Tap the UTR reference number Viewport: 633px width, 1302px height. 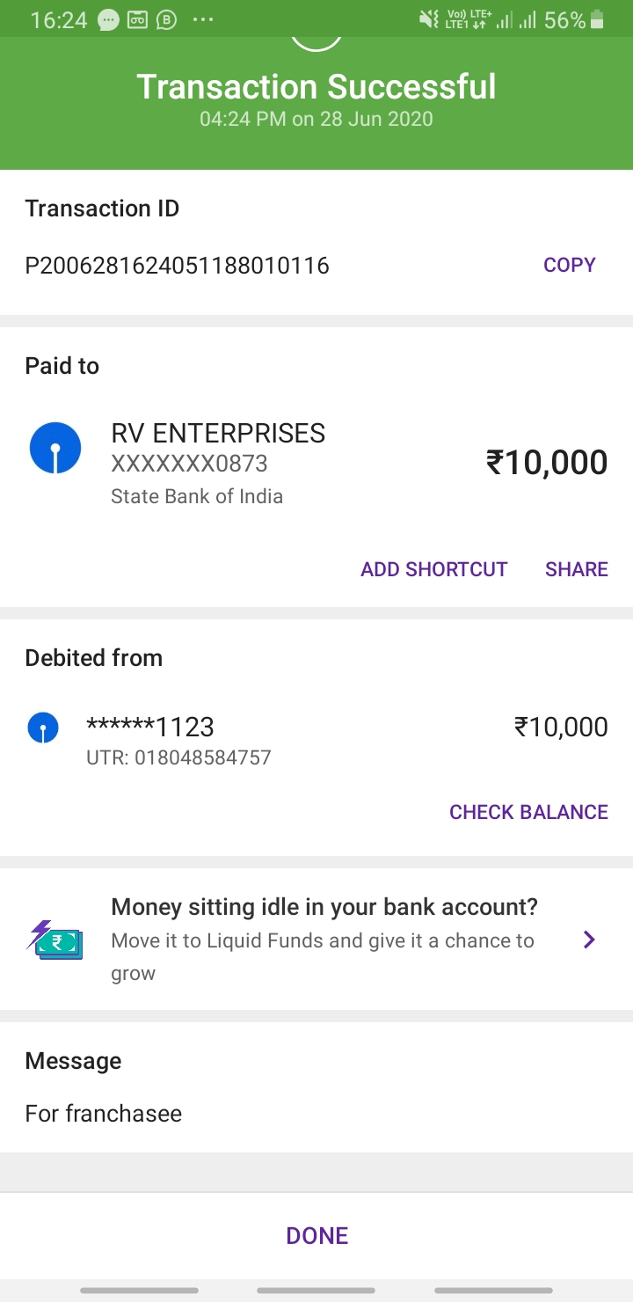(x=178, y=757)
